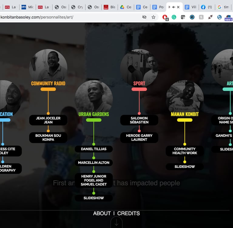Open the Boukman Sou Konpa entry

point(48,137)
